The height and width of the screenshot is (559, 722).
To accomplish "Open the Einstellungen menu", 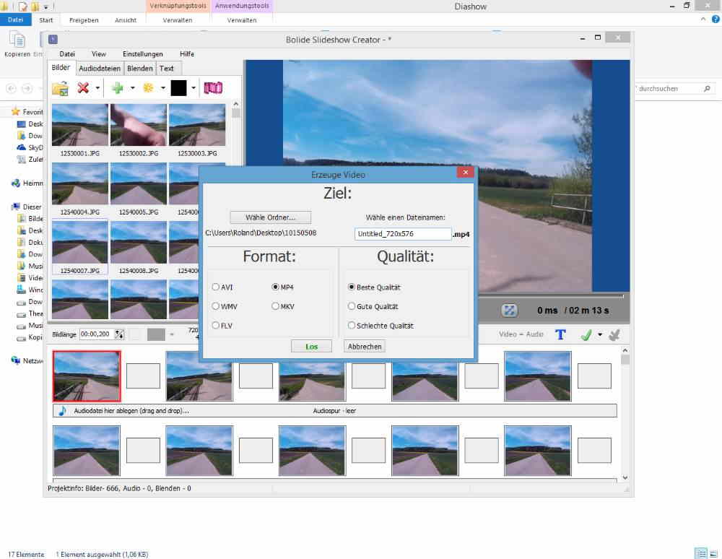I will point(142,53).
